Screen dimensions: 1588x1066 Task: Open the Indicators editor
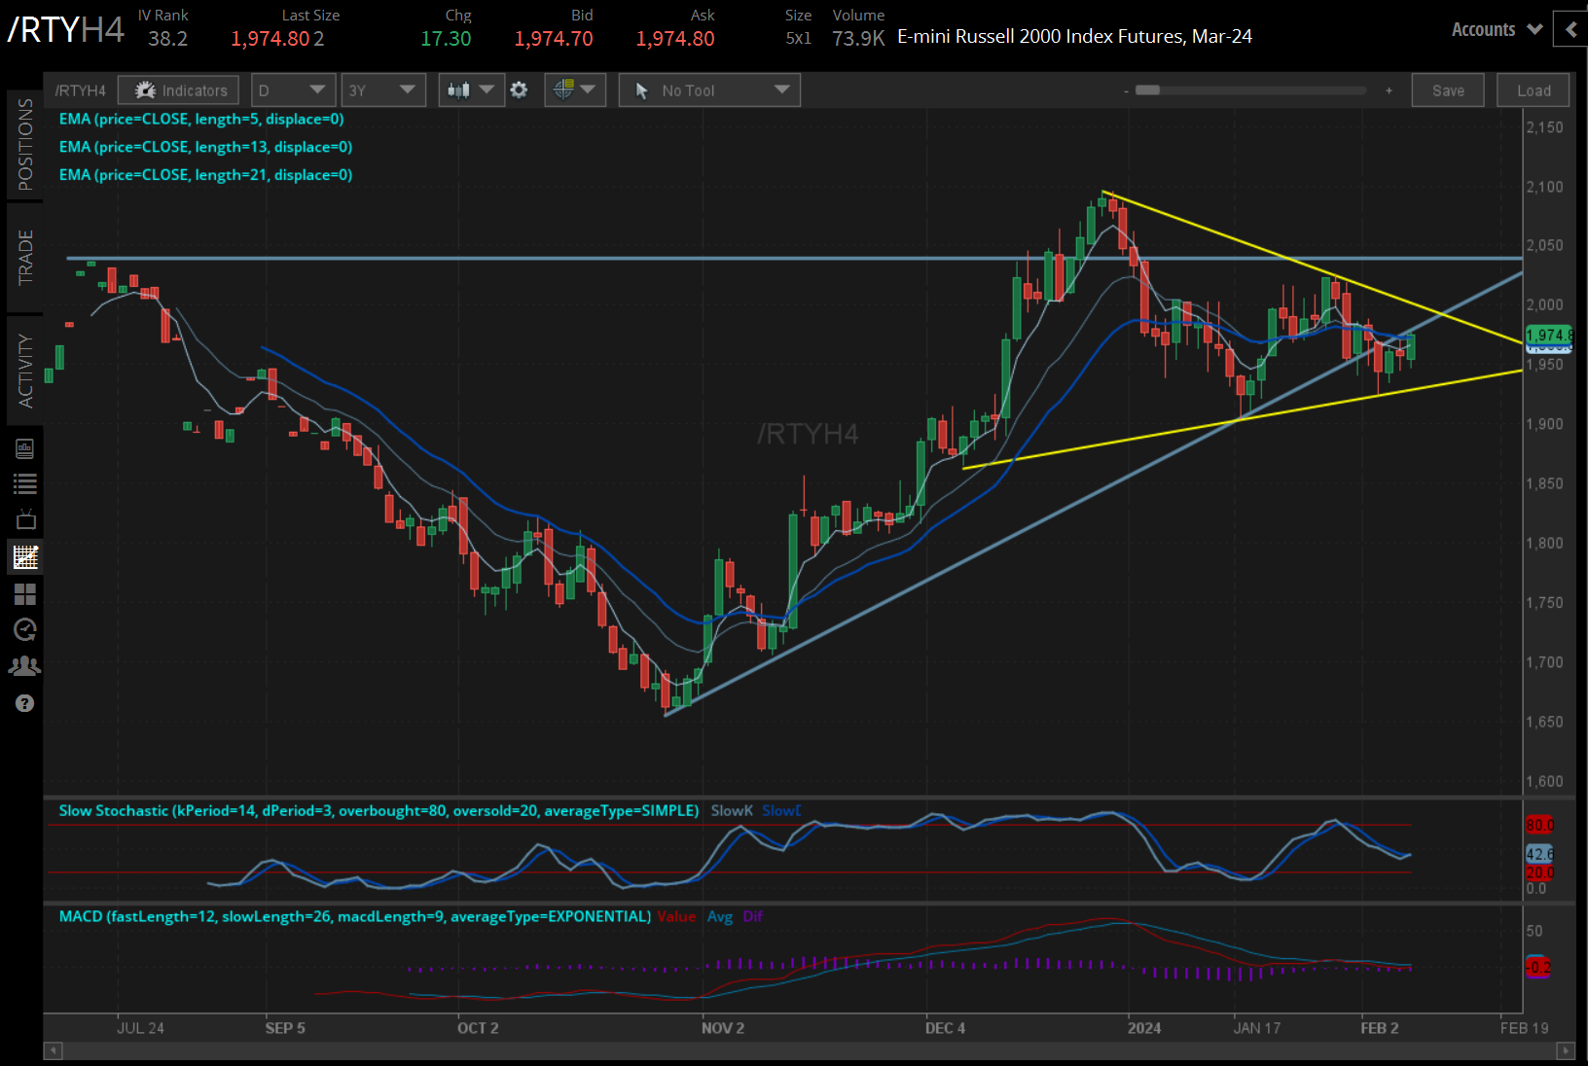point(178,89)
